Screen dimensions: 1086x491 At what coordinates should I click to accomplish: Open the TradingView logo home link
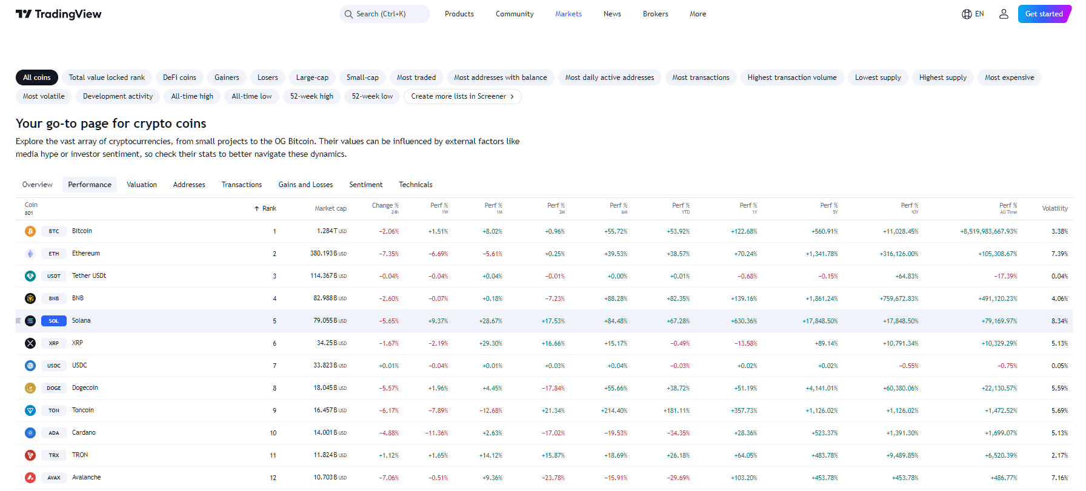pos(59,14)
